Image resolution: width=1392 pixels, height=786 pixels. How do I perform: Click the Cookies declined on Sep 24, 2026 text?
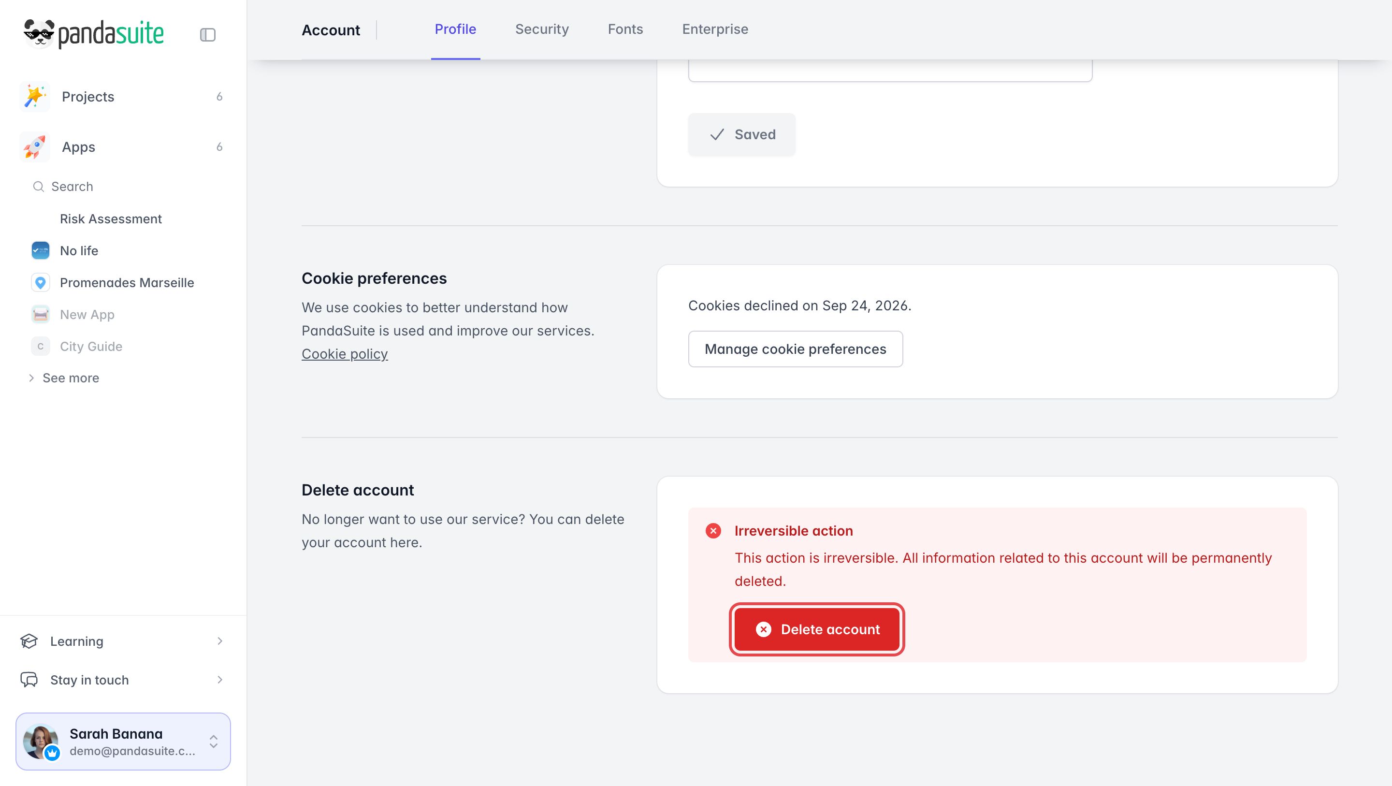800,306
